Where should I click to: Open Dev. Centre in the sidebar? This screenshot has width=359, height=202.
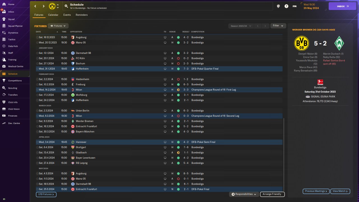point(14,123)
